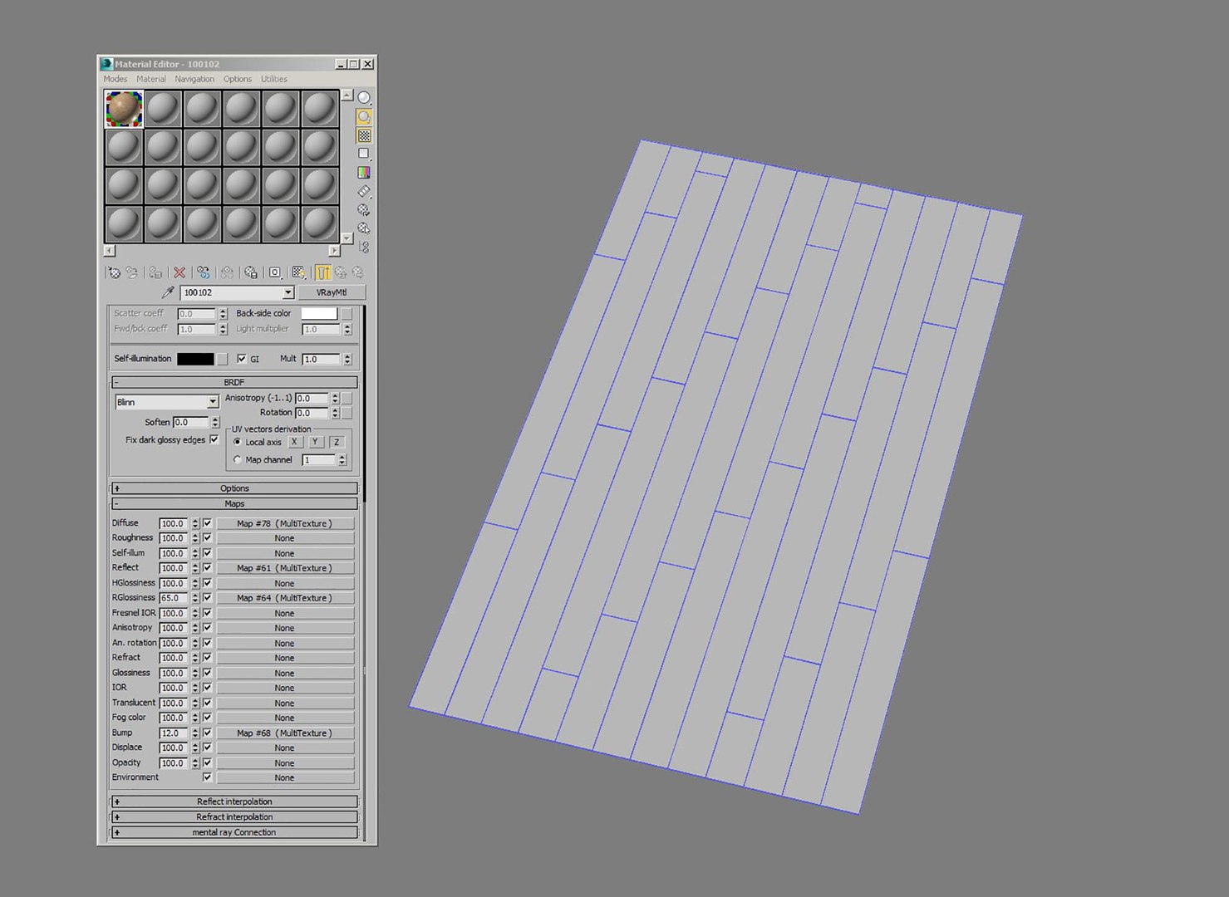This screenshot has width=1229, height=897.
Task: Disable the Diffuse map checkbox
Action: click(207, 523)
